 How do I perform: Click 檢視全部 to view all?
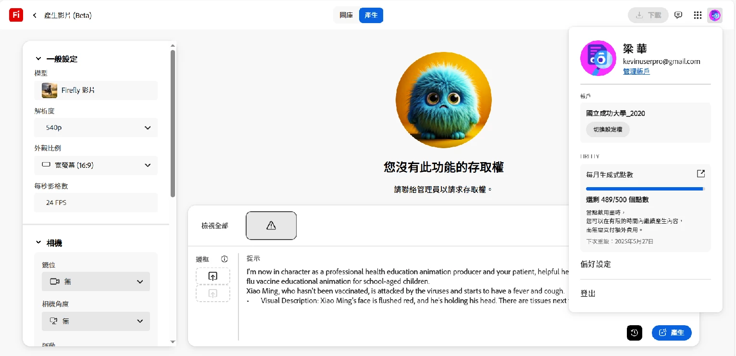[x=215, y=226]
